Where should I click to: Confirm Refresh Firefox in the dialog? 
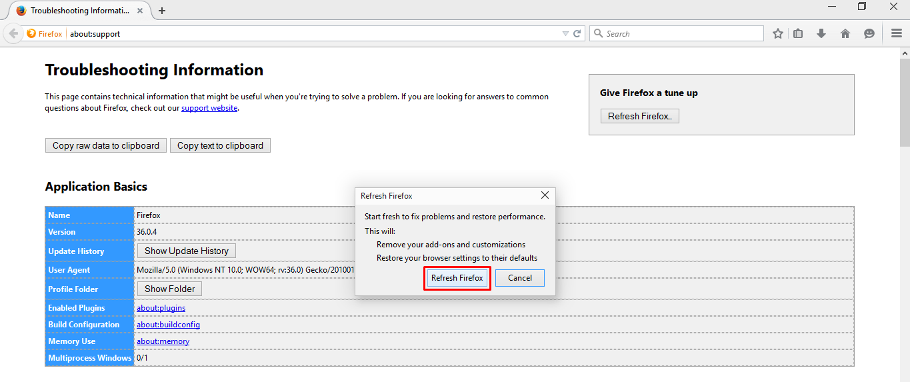(x=457, y=278)
